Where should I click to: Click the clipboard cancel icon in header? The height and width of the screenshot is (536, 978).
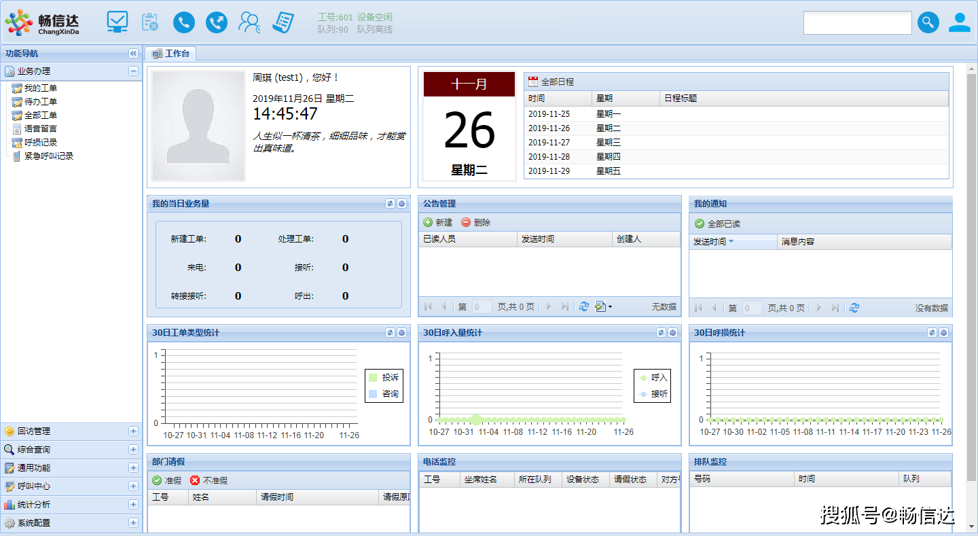(150, 22)
